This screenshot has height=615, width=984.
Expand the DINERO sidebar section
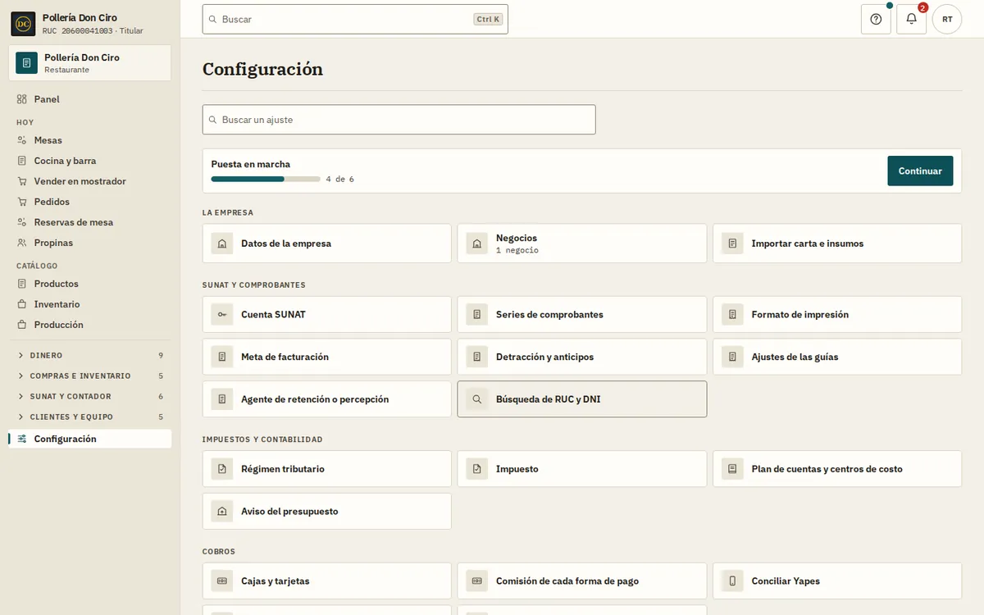(x=90, y=355)
